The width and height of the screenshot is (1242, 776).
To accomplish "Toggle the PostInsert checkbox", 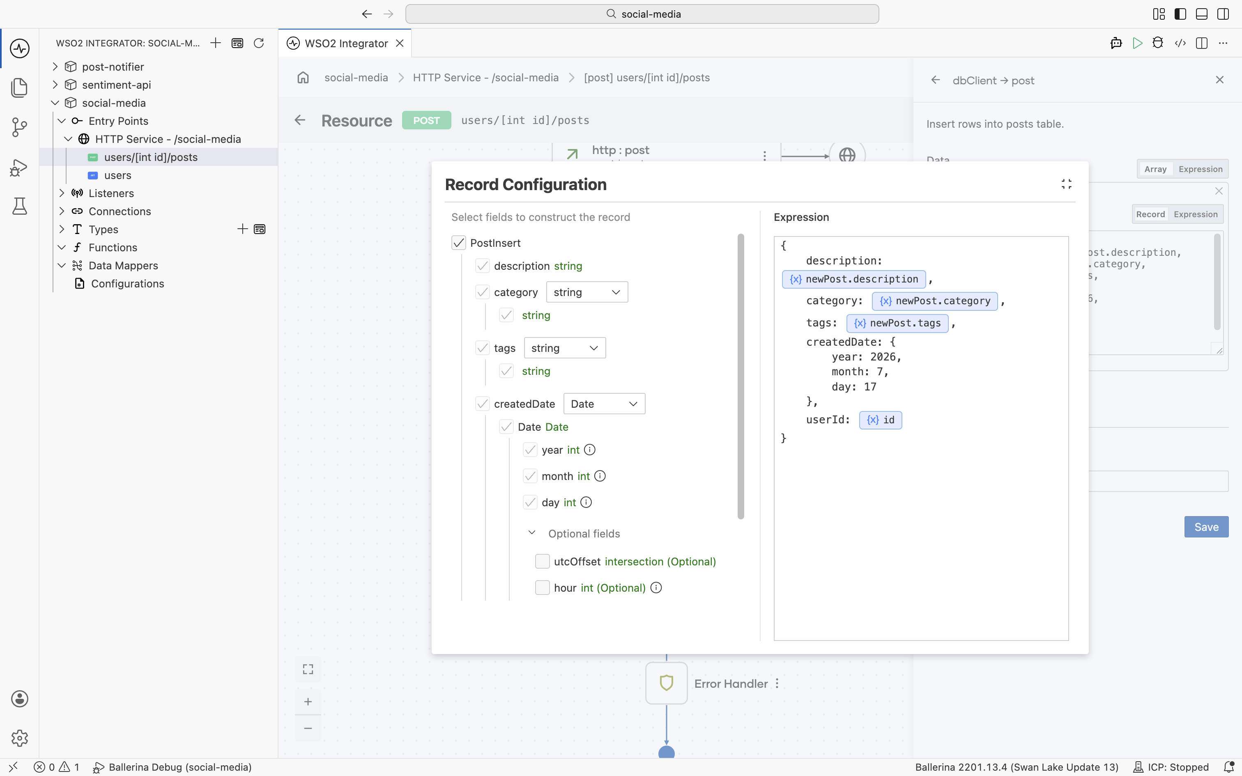I will [458, 243].
